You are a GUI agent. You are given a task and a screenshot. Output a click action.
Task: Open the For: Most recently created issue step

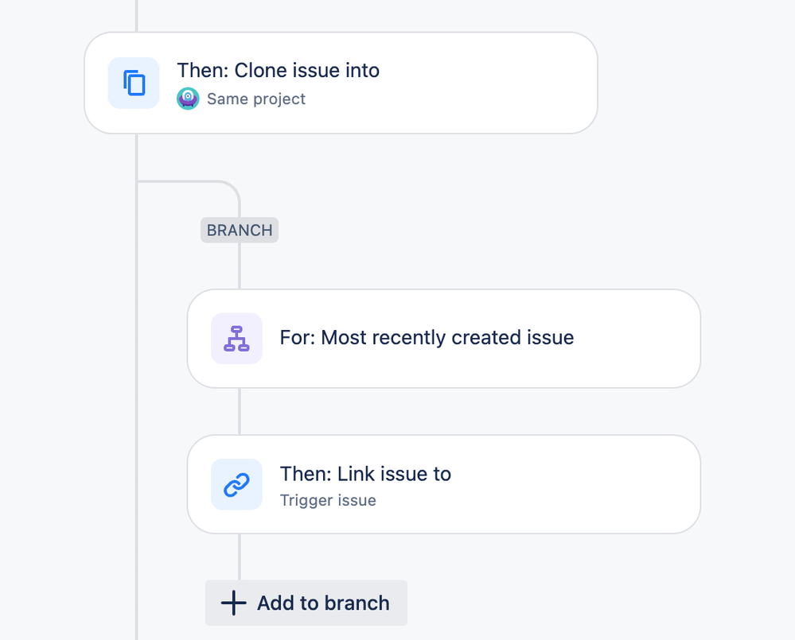pyautogui.click(x=443, y=338)
